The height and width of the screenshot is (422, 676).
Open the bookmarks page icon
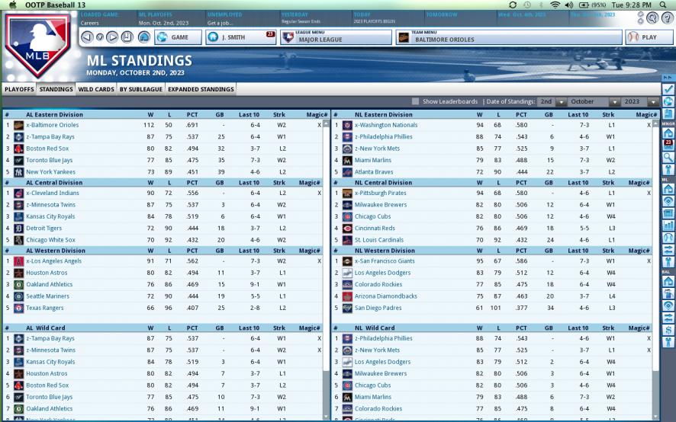pos(127,37)
